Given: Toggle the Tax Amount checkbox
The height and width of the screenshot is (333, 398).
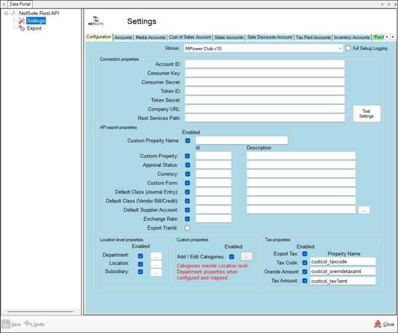Looking at the screenshot, I should [x=305, y=281].
